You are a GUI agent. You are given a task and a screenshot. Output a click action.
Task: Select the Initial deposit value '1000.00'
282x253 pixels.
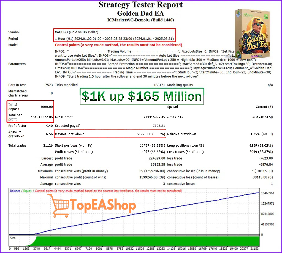pyautogui.click(x=47, y=107)
